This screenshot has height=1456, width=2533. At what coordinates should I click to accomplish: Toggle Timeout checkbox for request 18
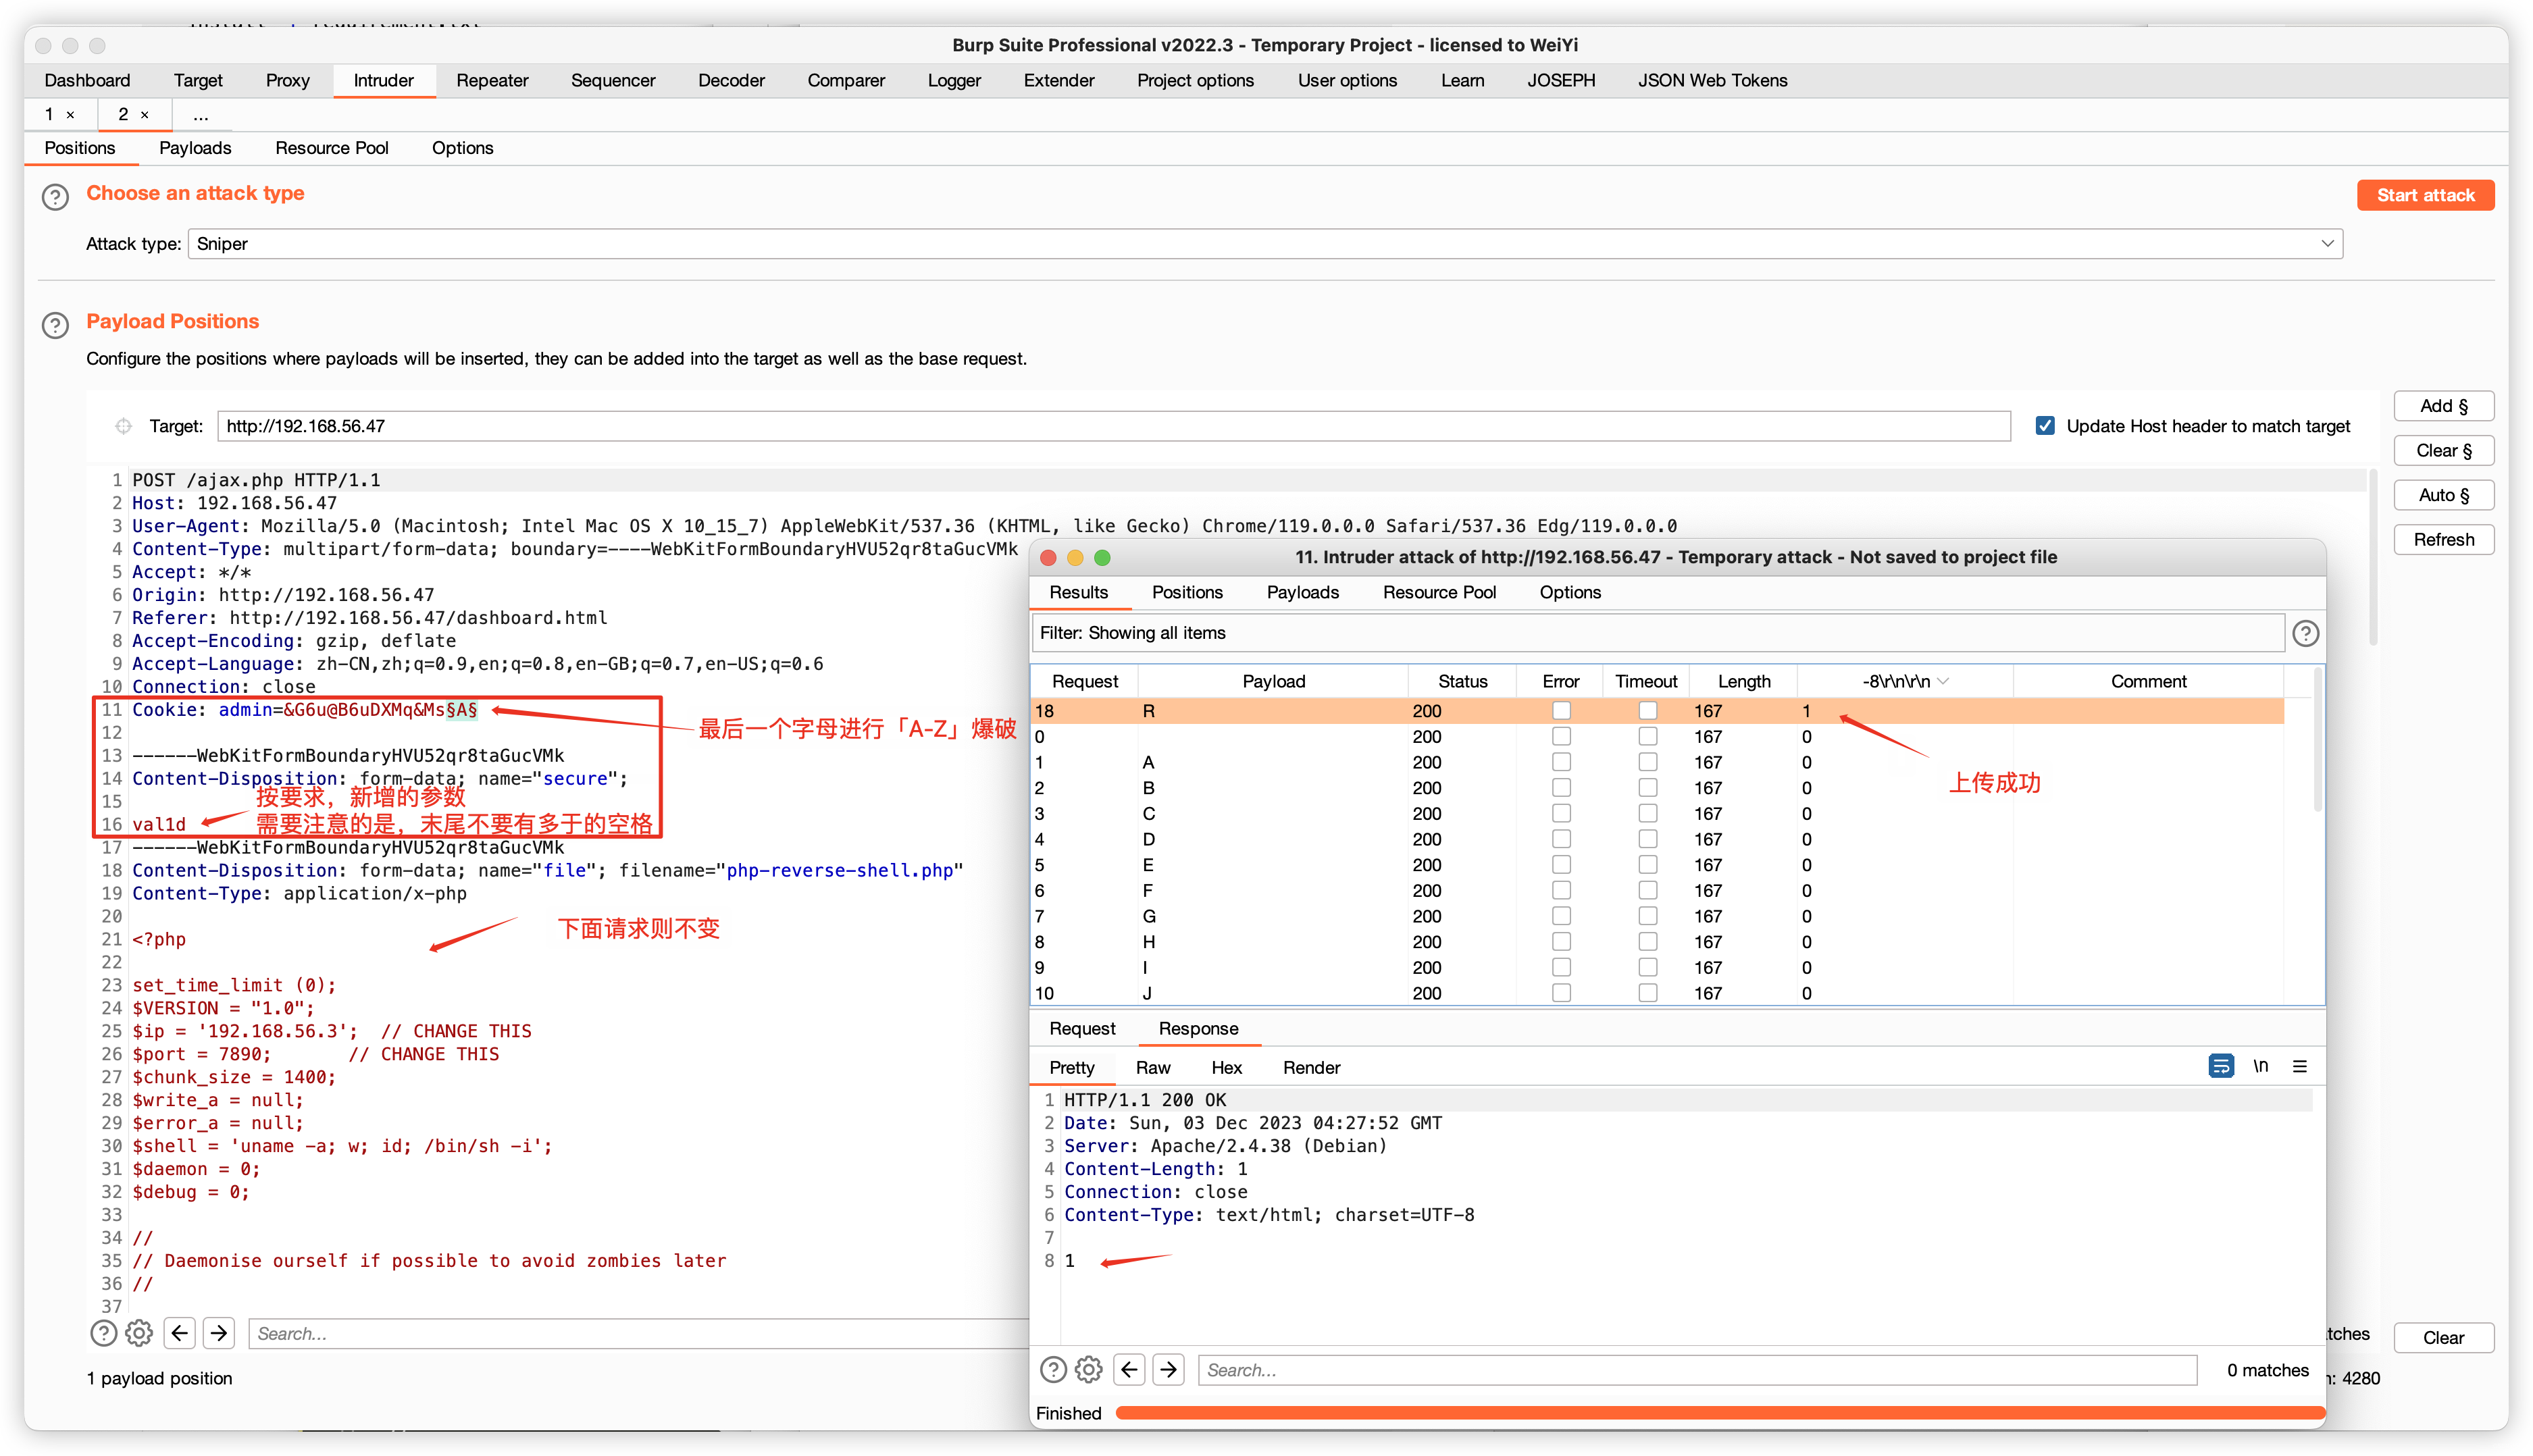coord(1647,710)
